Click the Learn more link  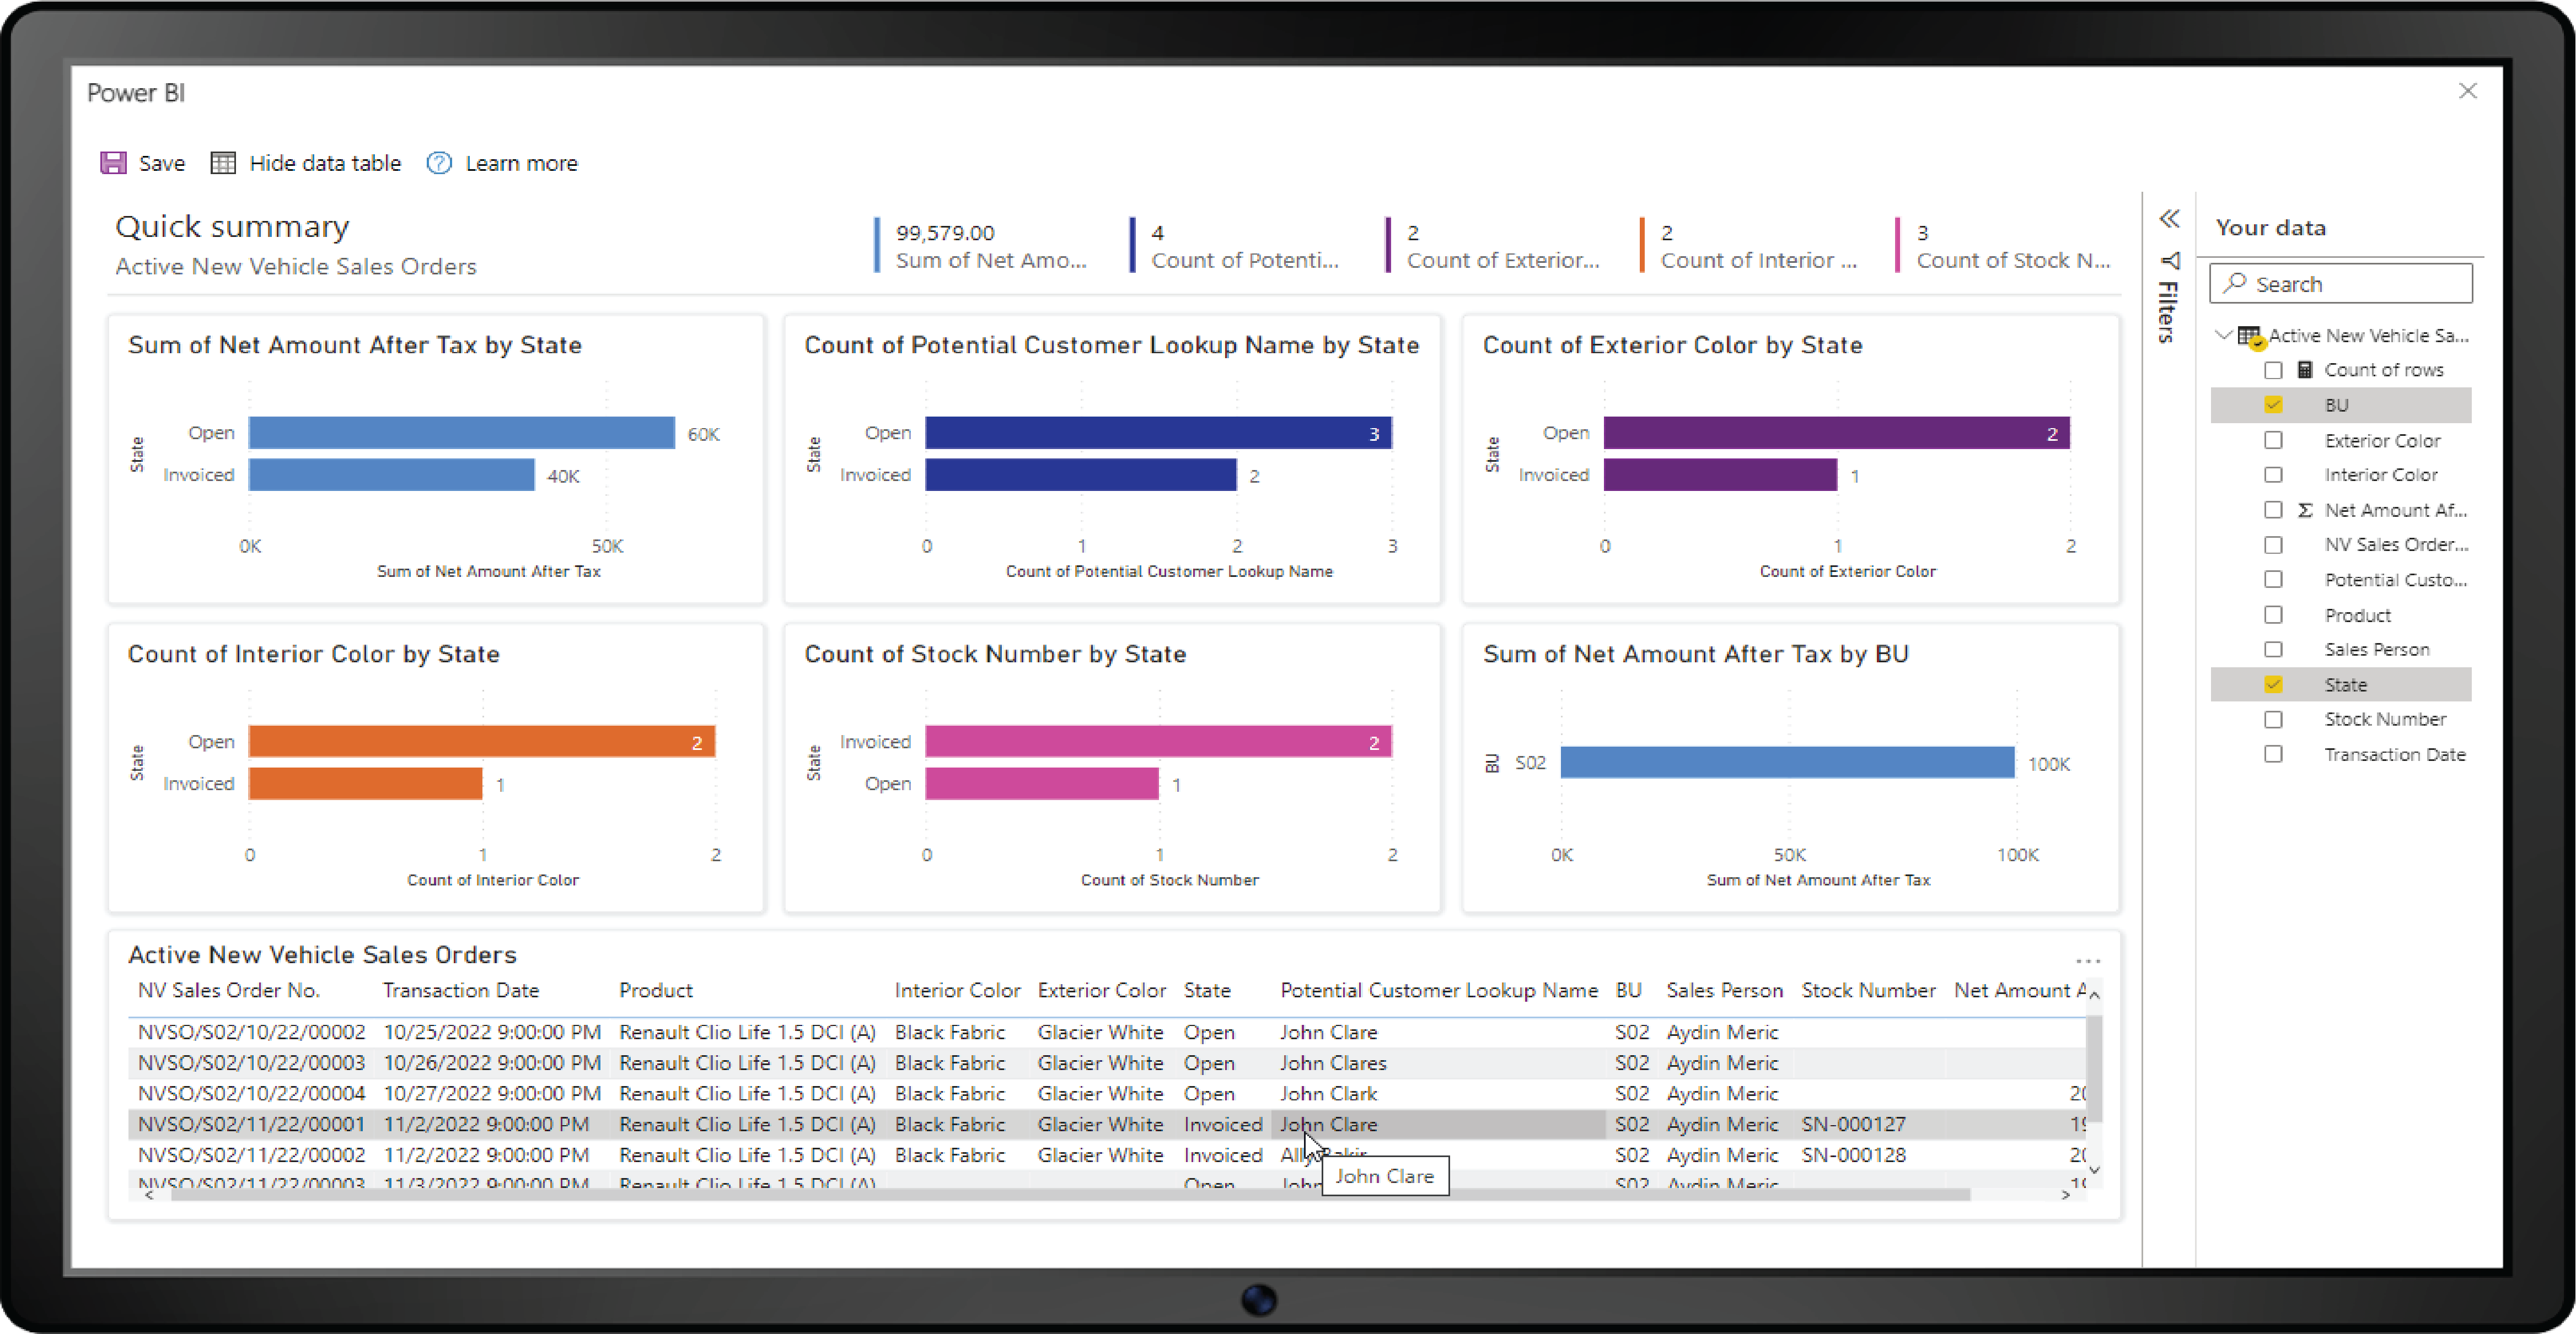pos(521,163)
